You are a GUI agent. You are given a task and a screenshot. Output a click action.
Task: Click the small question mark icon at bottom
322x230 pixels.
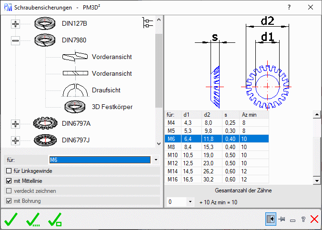click(x=303, y=220)
